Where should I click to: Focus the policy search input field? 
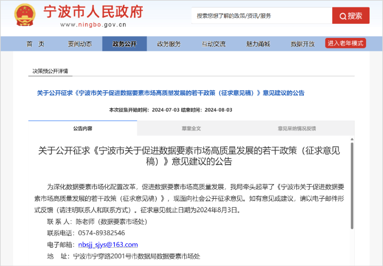(261, 16)
